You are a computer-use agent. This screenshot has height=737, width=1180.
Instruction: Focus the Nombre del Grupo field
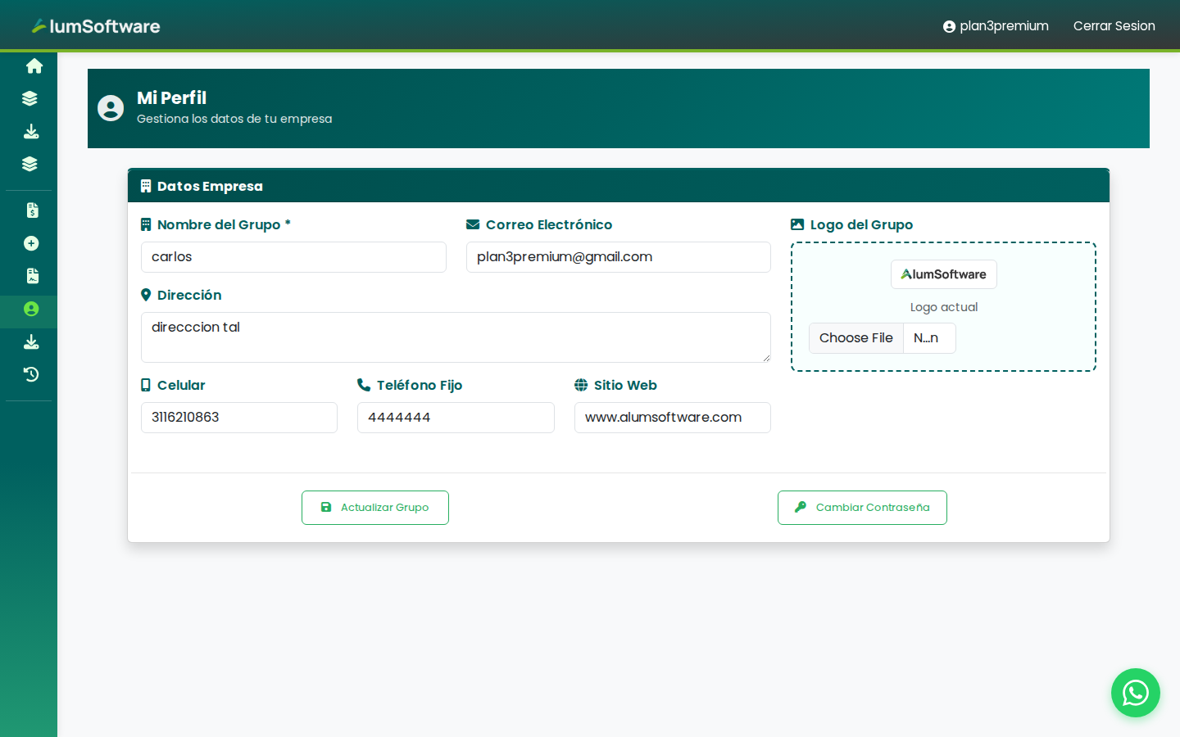[293, 257]
